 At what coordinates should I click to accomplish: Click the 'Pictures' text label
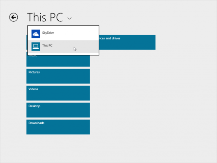tap(34, 72)
